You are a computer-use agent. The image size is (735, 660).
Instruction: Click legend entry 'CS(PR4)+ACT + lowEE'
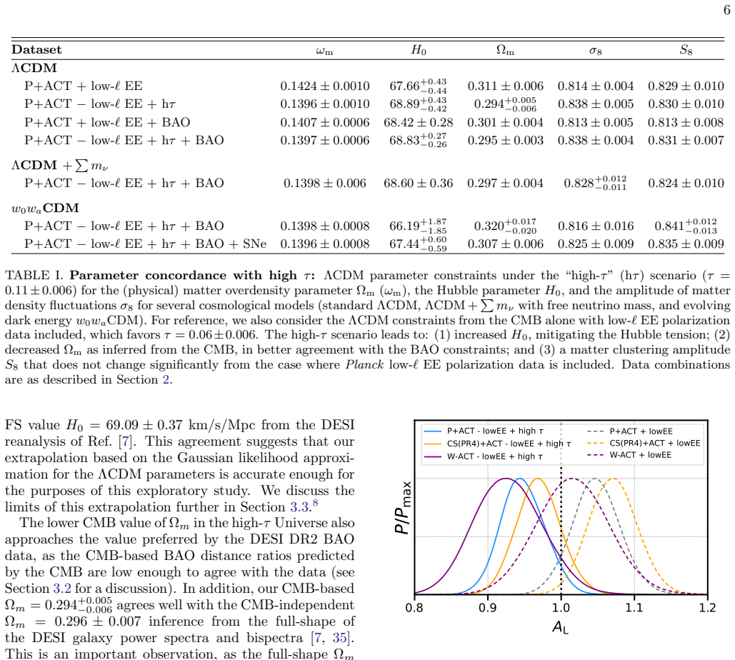(655, 443)
